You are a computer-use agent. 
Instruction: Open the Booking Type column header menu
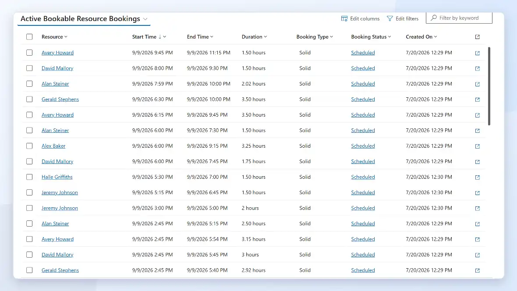tap(315, 37)
